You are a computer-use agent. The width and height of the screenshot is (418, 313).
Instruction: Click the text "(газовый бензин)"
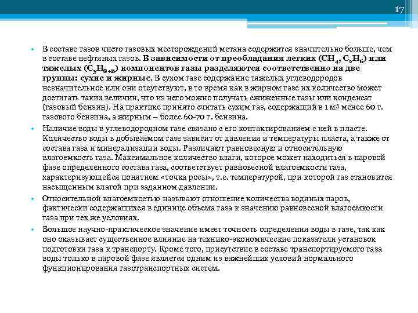(x=75, y=107)
